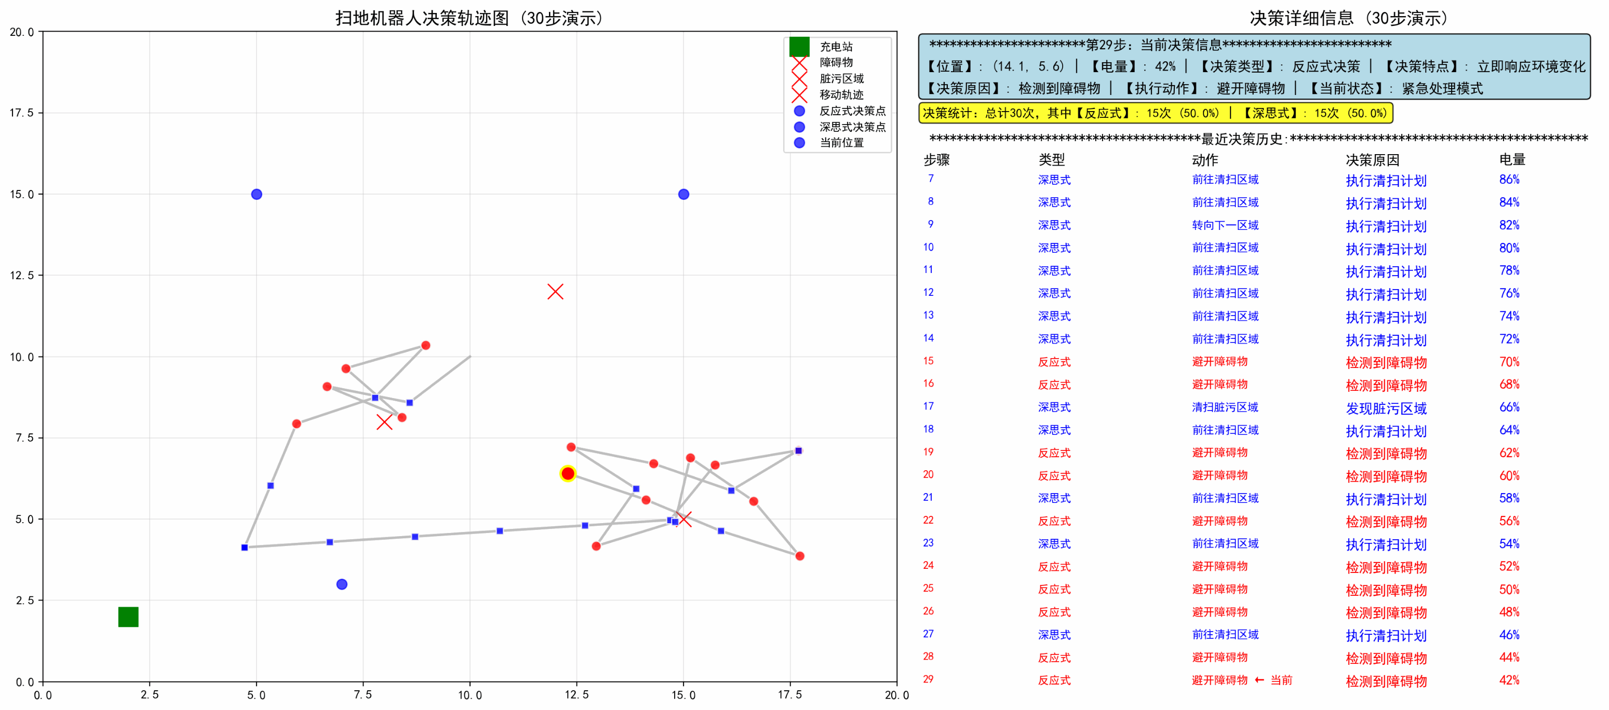
Task: Click the yellow-ringed current position marker
Action: point(567,473)
